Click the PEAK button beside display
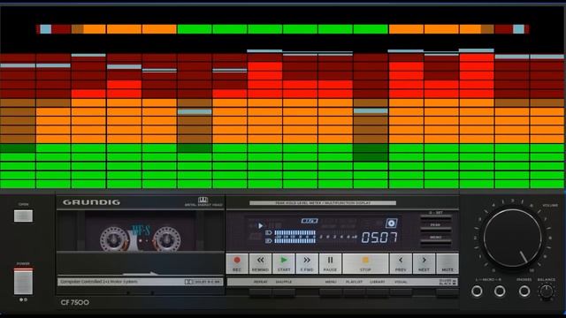 point(436,231)
